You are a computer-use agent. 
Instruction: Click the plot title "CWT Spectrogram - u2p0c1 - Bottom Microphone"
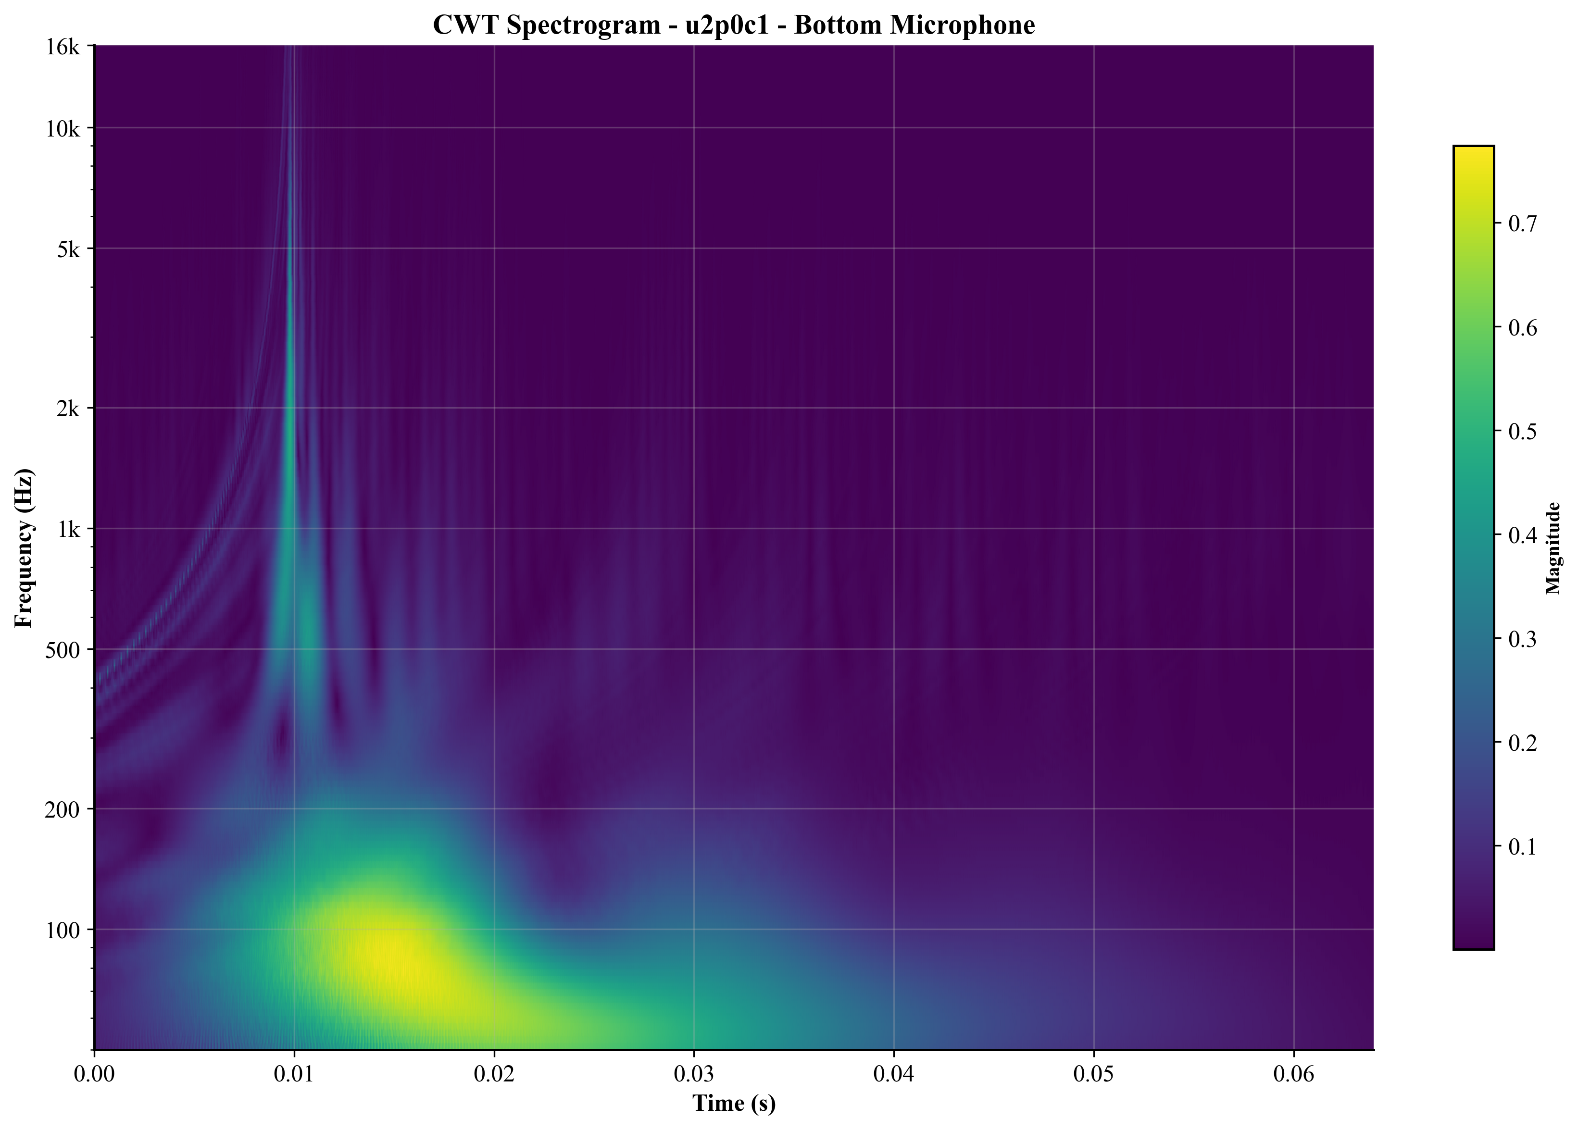click(x=734, y=25)
